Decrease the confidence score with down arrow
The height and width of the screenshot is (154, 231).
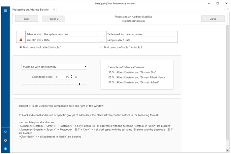72,78
